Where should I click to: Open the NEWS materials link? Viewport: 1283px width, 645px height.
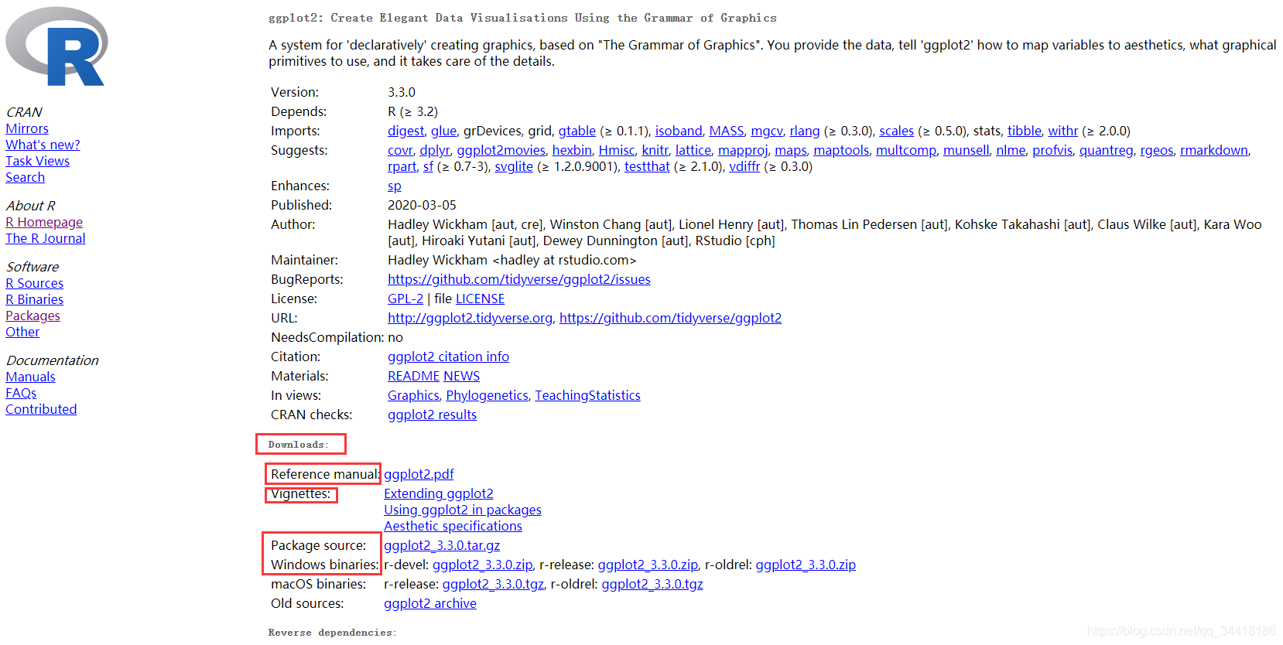tap(462, 376)
